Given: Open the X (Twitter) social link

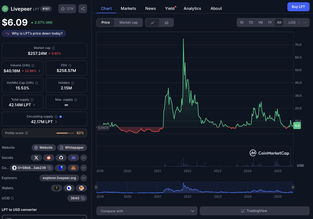Looking at the screenshot, I should [36, 158].
